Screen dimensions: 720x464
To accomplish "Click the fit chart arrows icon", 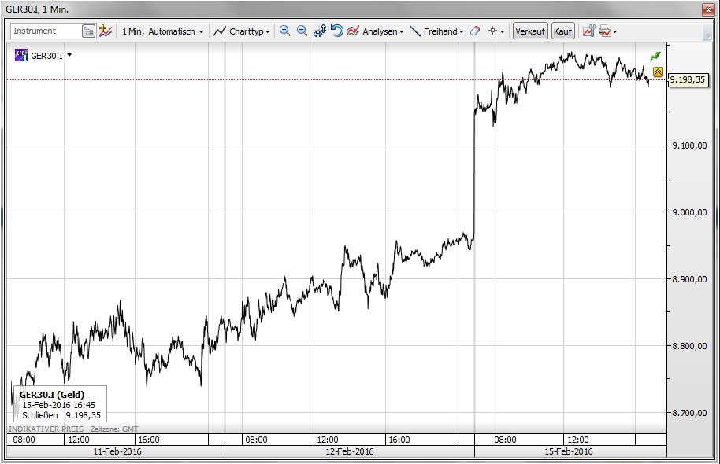I will point(320,31).
